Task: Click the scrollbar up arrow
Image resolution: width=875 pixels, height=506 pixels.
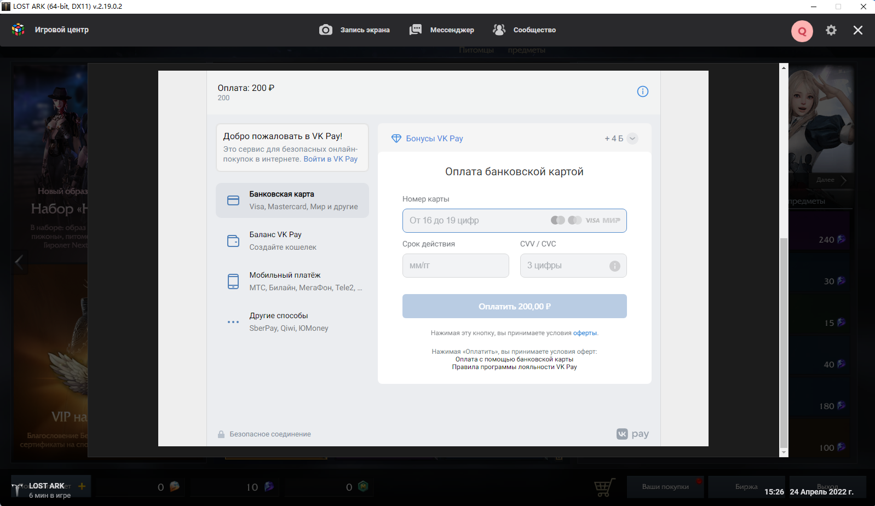Action: (x=784, y=68)
